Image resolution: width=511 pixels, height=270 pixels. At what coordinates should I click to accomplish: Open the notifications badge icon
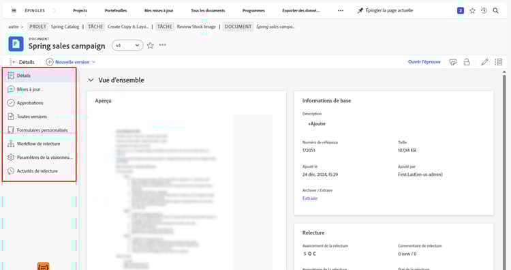(x=461, y=10)
